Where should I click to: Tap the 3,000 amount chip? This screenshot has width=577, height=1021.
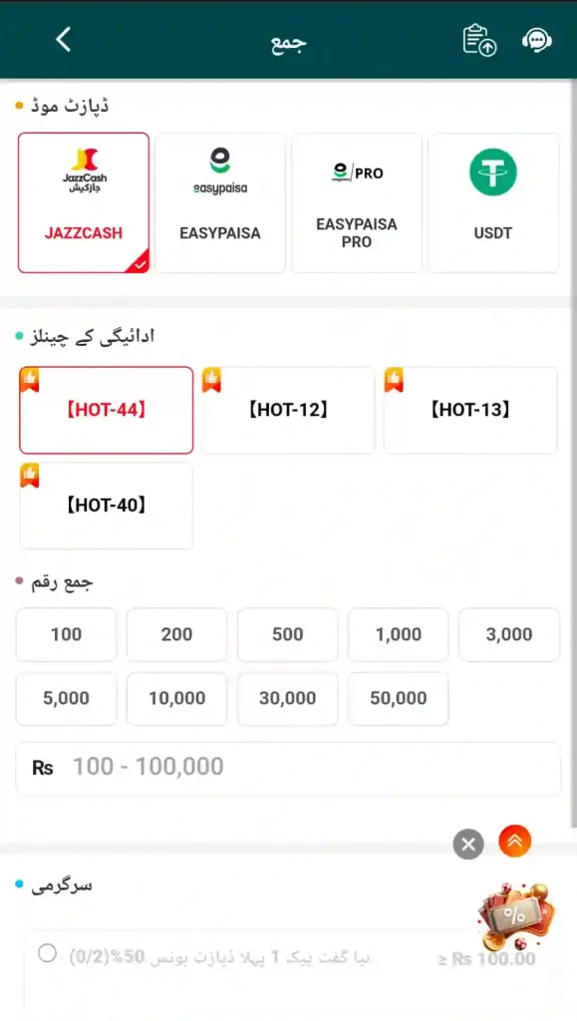[x=508, y=634]
